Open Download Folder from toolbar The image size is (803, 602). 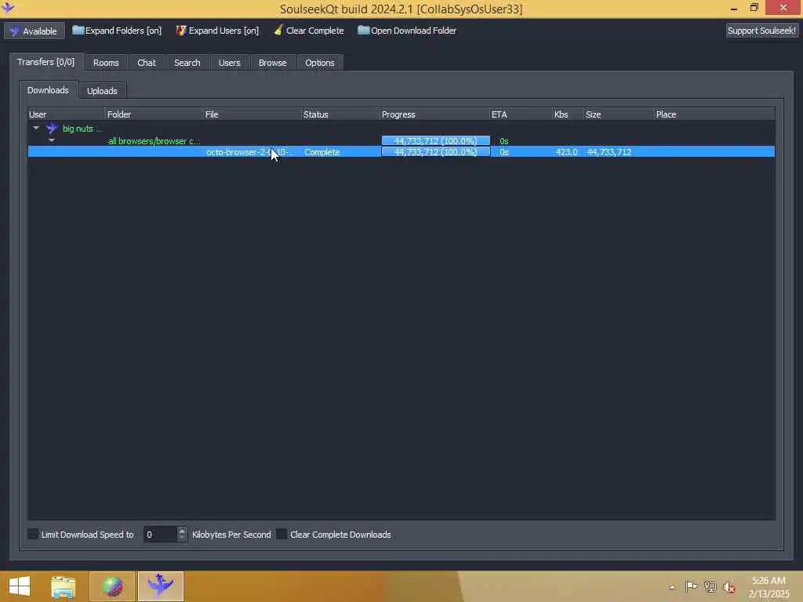[407, 31]
